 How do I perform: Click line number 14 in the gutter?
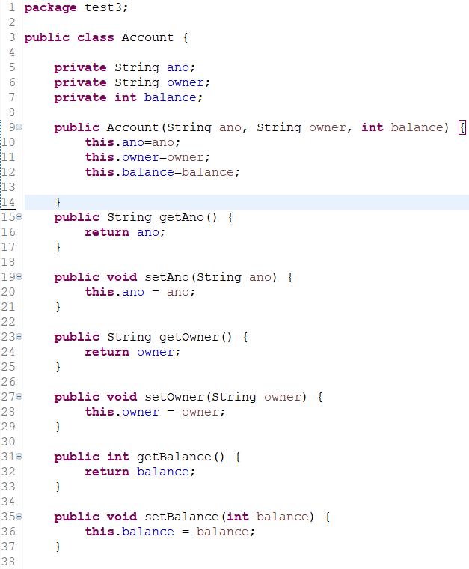click(8, 202)
